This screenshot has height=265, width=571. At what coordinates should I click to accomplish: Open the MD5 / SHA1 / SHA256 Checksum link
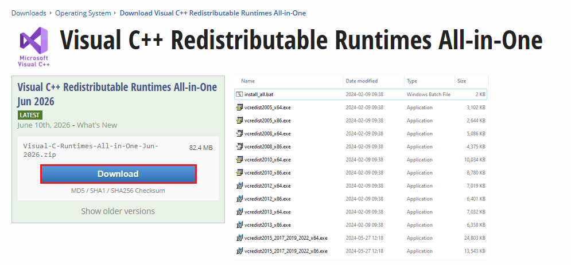coord(118,191)
